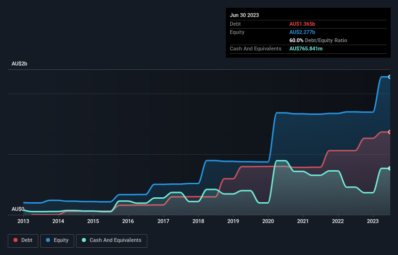Click the tooltip Cash And Equivalents label
Viewport: 398px width, 255px height.
(x=255, y=48)
